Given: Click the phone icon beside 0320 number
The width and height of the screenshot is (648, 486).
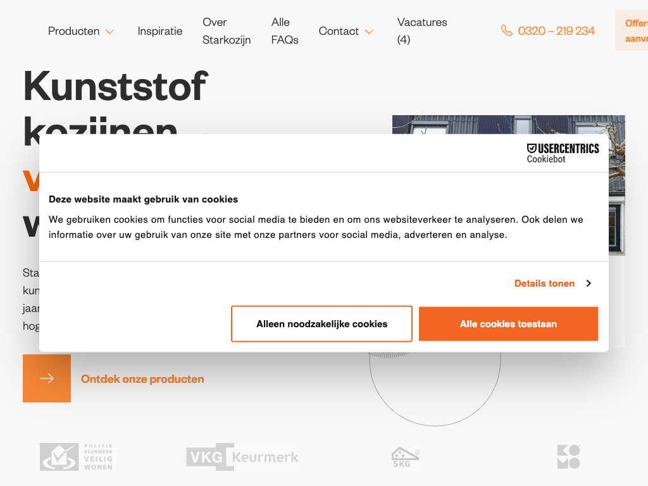Looking at the screenshot, I should click(506, 31).
